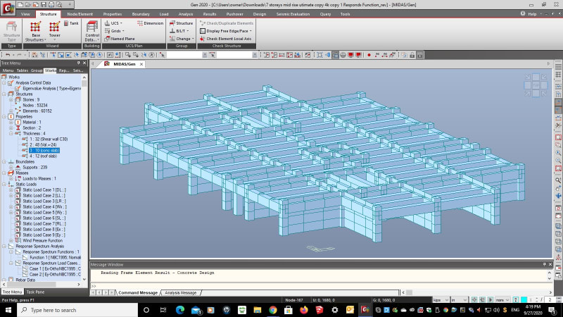Click the Help question icon in ribbon

tap(523, 13)
